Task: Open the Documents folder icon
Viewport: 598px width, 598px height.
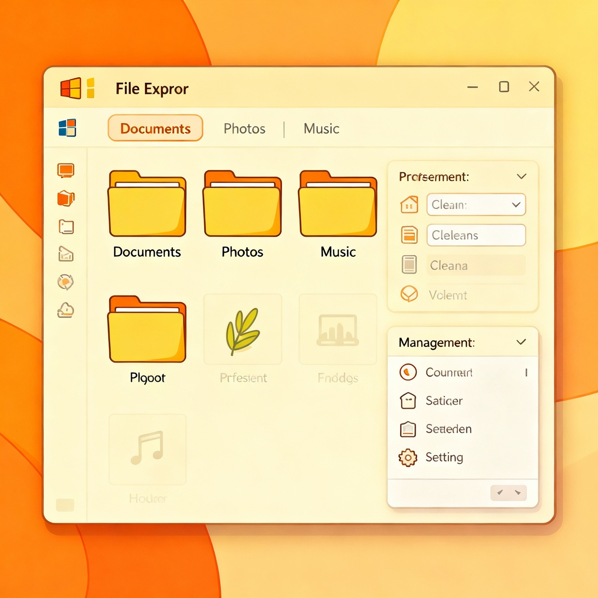Action: [147, 204]
